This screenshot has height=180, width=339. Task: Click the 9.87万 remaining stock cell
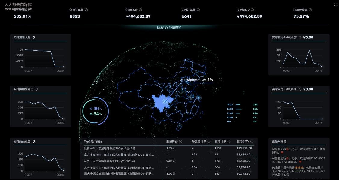pyautogui.click(x=171, y=161)
